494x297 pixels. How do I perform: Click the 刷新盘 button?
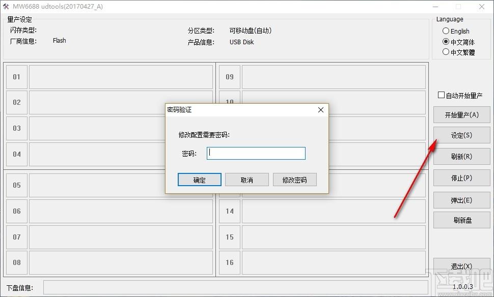(461, 220)
